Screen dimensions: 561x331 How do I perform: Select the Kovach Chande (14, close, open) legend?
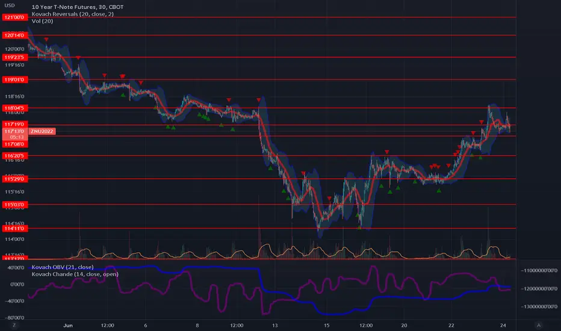point(75,274)
